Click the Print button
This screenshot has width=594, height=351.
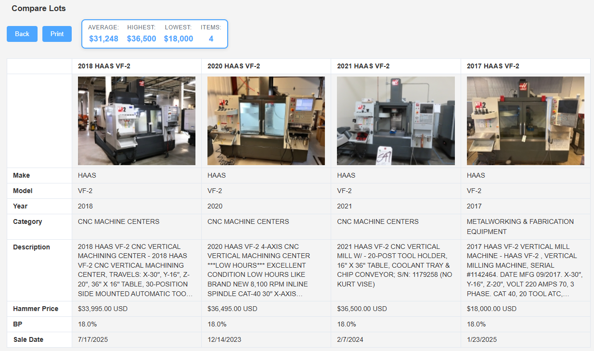[57, 34]
